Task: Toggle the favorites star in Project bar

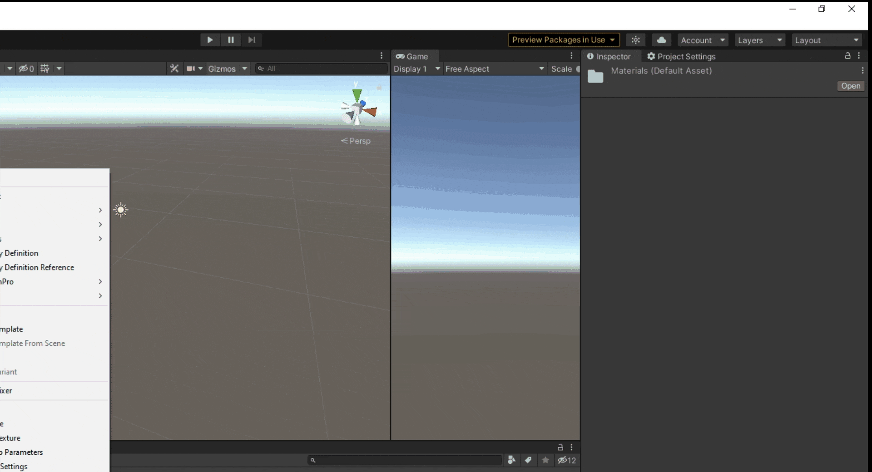Action: click(545, 460)
